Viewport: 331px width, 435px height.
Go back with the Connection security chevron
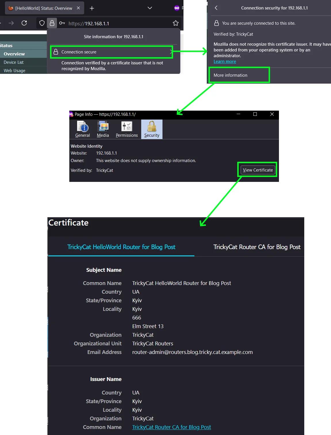click(x=216, y=8)
